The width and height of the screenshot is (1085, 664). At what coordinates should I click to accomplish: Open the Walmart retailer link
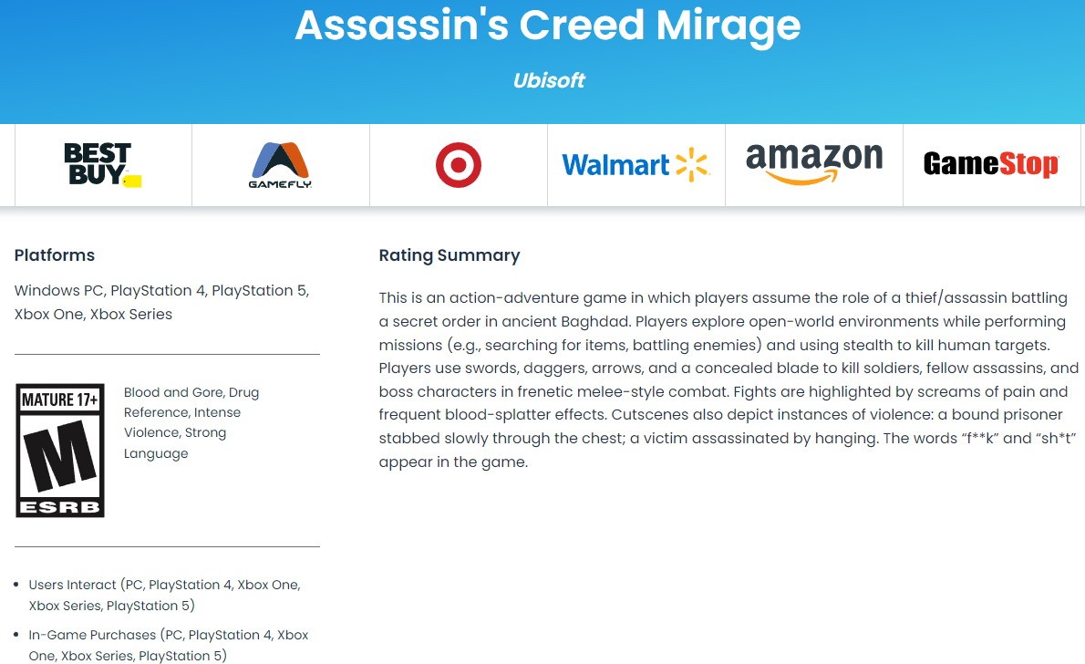(x=635, y=165)
